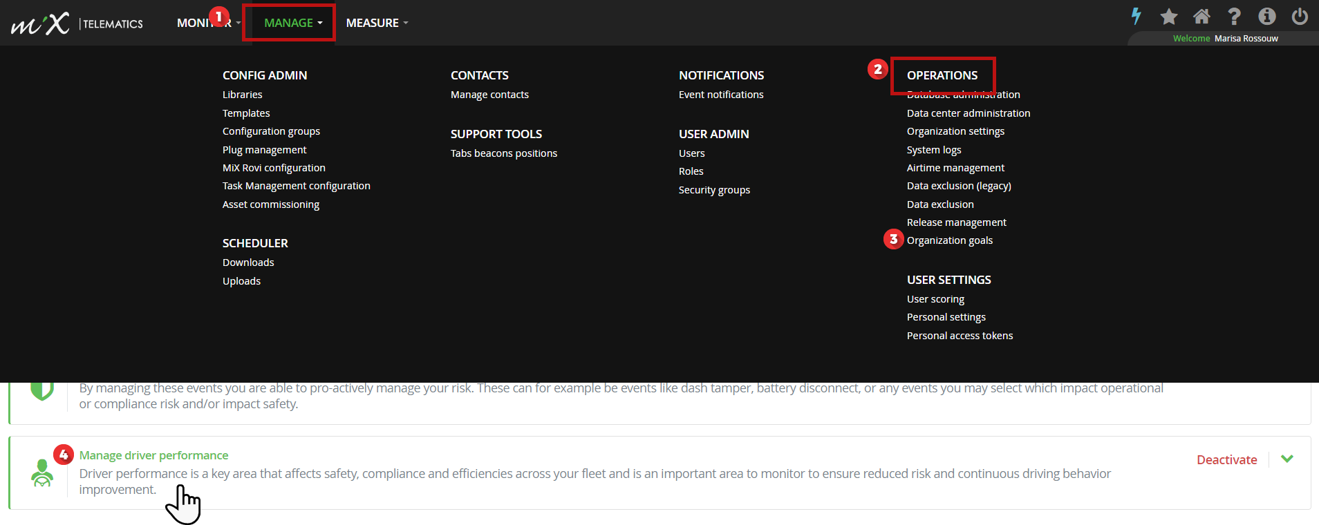
Task: Open MiX Rovi configuration
Action: coord(274,168)
